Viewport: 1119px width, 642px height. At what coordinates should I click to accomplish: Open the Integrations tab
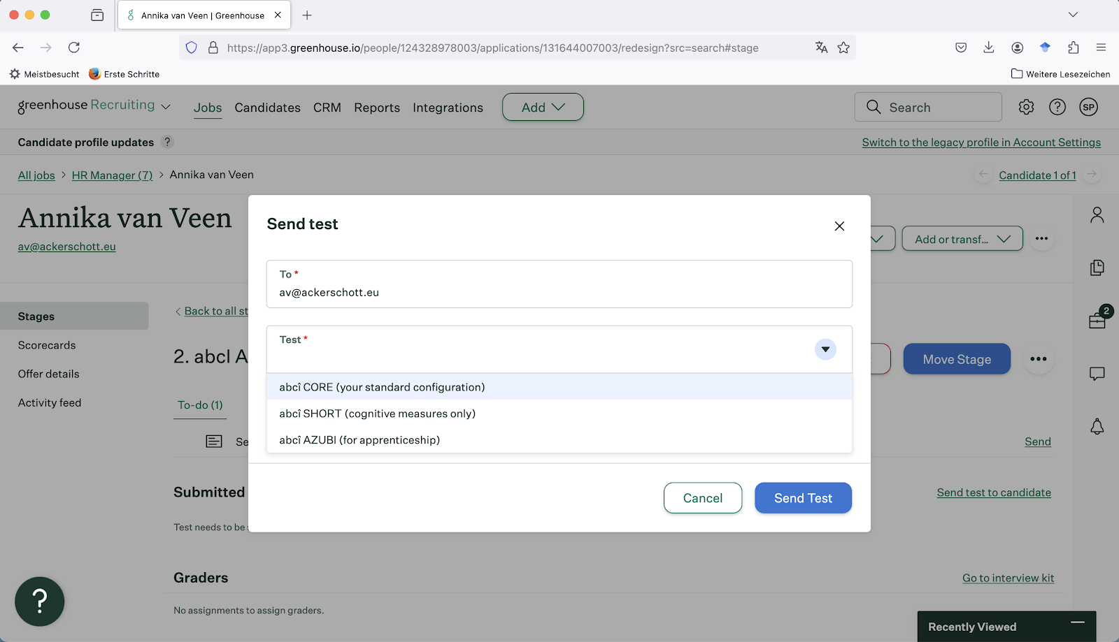tap(448, 108)
